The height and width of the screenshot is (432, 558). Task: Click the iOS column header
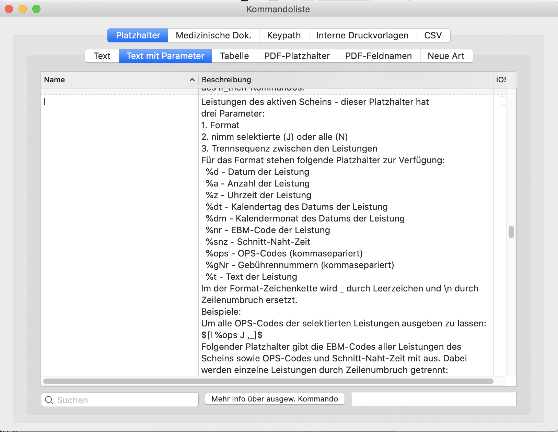(501, 80)
